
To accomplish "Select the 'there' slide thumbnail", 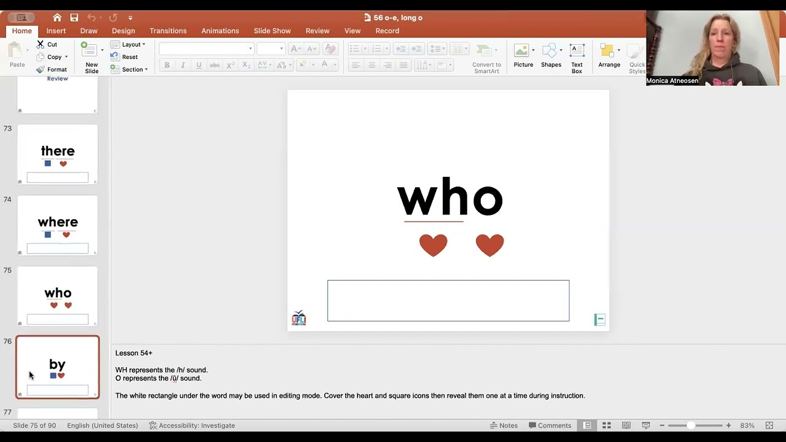I will (x=57, y=155).
